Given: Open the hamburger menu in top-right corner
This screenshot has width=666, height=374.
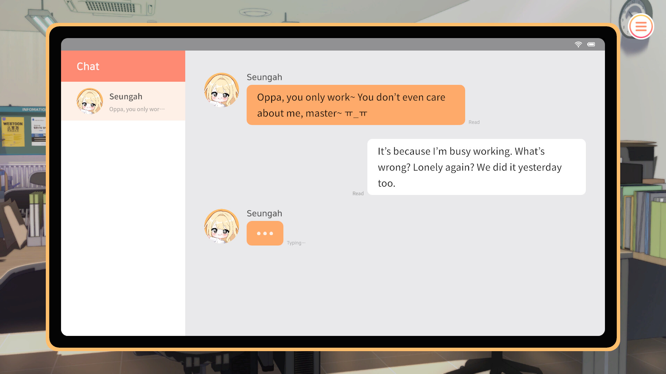Looking at the screenshot, I should tap(641, 26).
